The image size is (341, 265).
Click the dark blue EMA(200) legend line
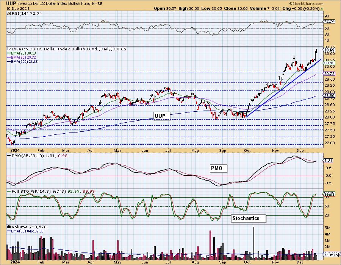pos(9,62)
